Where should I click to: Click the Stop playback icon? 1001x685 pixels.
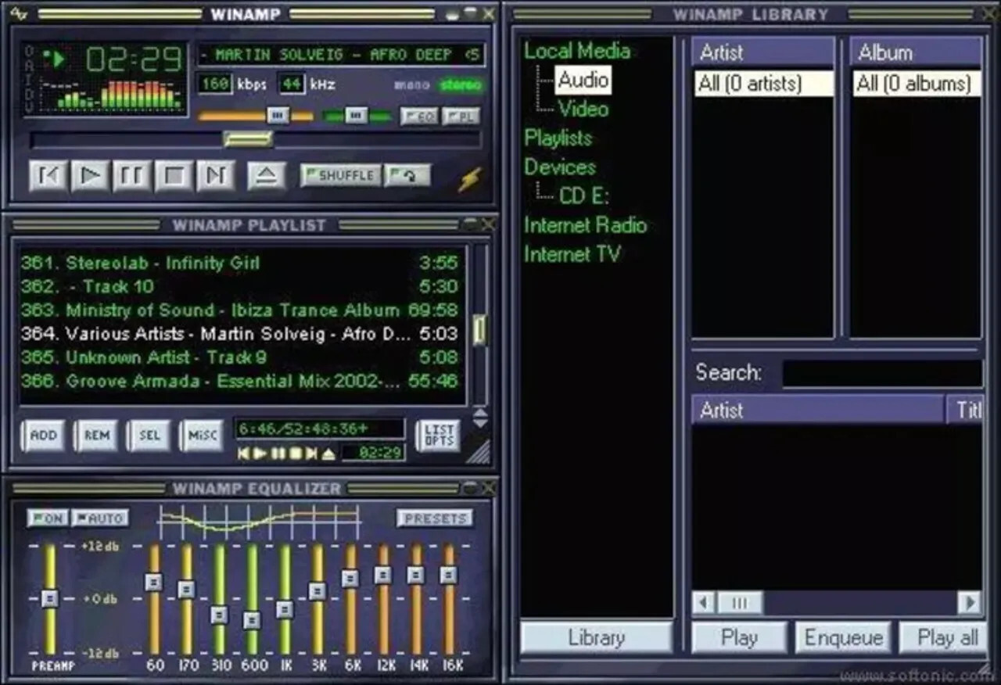click(x=174, y=175)
